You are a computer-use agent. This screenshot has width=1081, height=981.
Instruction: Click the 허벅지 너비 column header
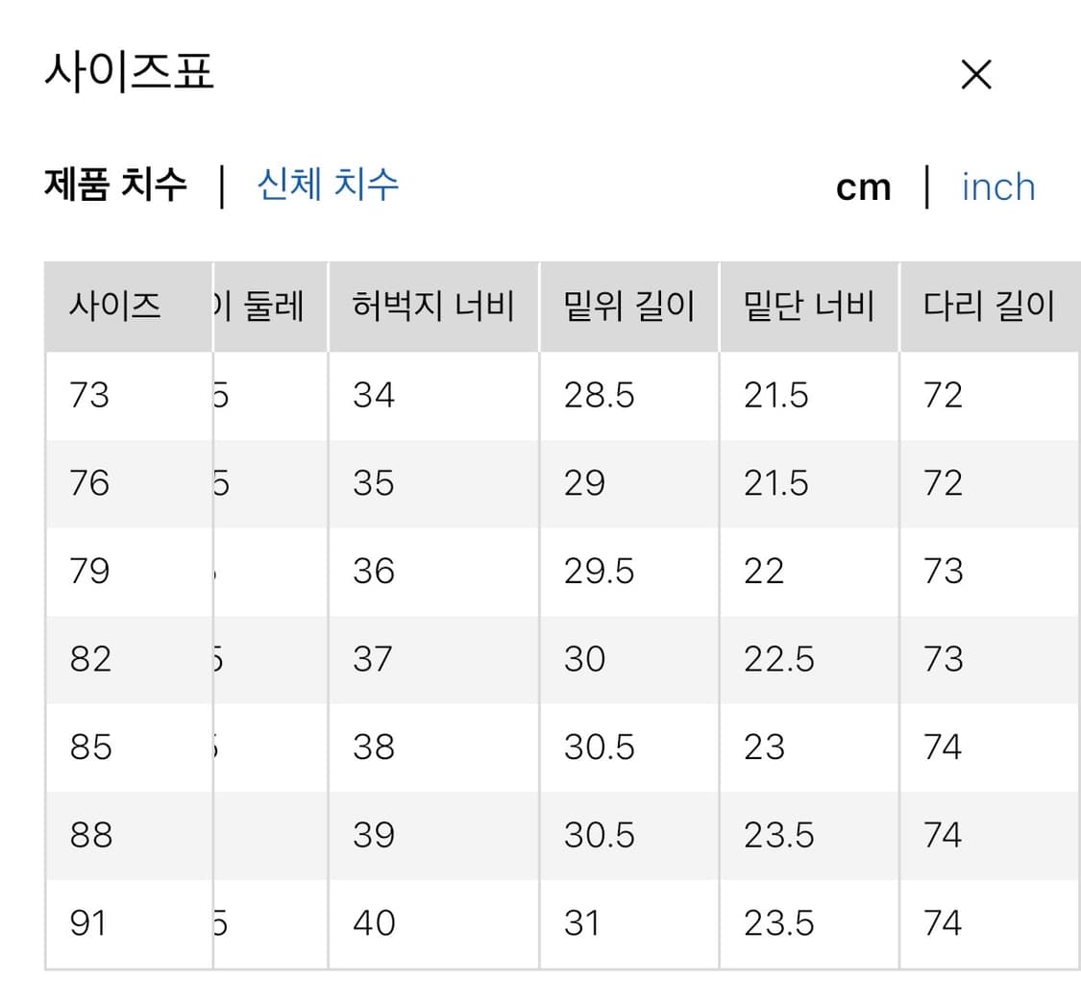433,306
